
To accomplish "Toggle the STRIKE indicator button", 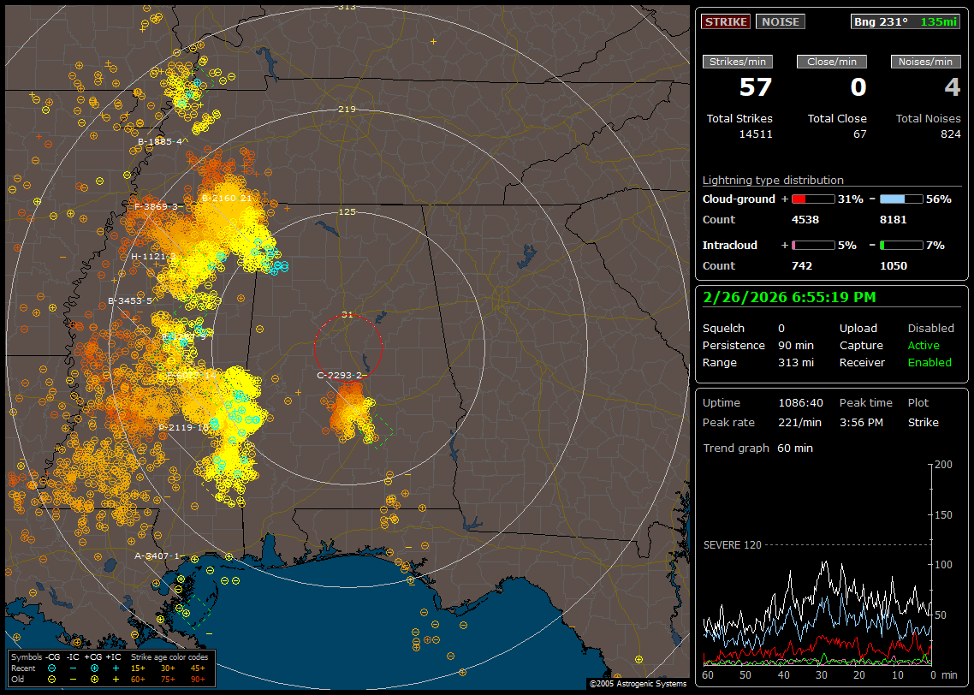I will click(726, 21).
